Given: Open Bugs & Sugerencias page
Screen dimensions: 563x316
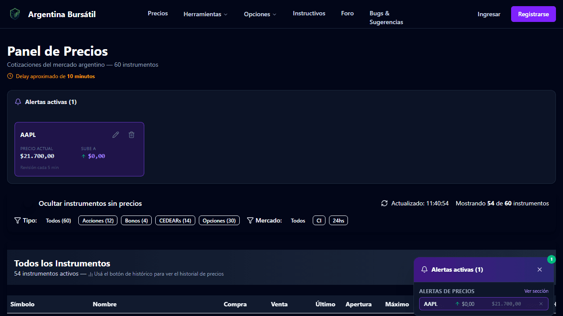Looking at the screenshot, I should click(x=386, y=18).
